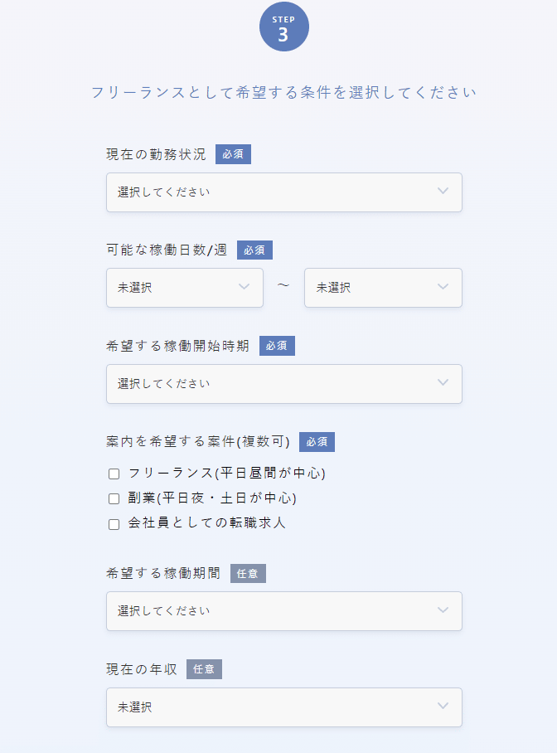Click the chevron in 希望する稼働期間 field
Image resolution: width=557 pixels, height=753 pixels.
point(443,610)
